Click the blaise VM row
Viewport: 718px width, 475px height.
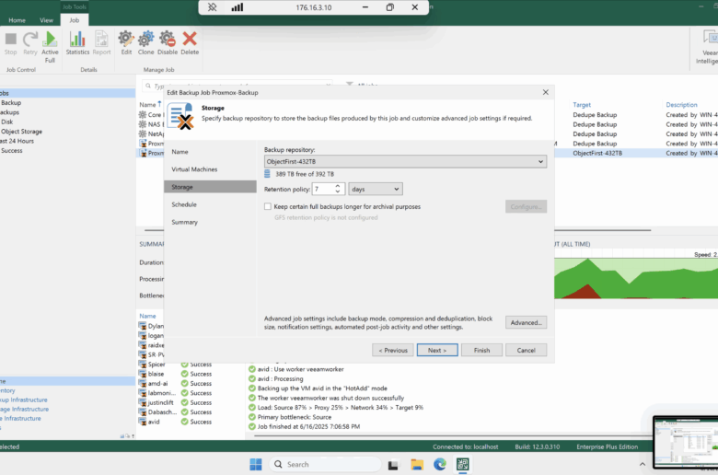point(176,374)
